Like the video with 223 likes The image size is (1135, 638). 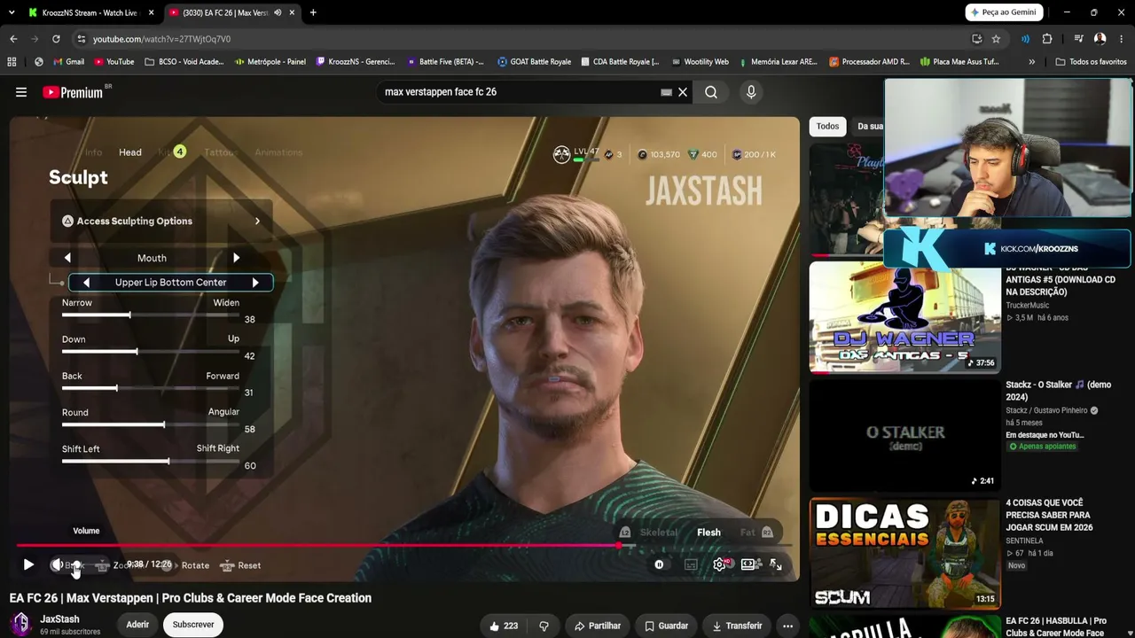pos(504,626)
